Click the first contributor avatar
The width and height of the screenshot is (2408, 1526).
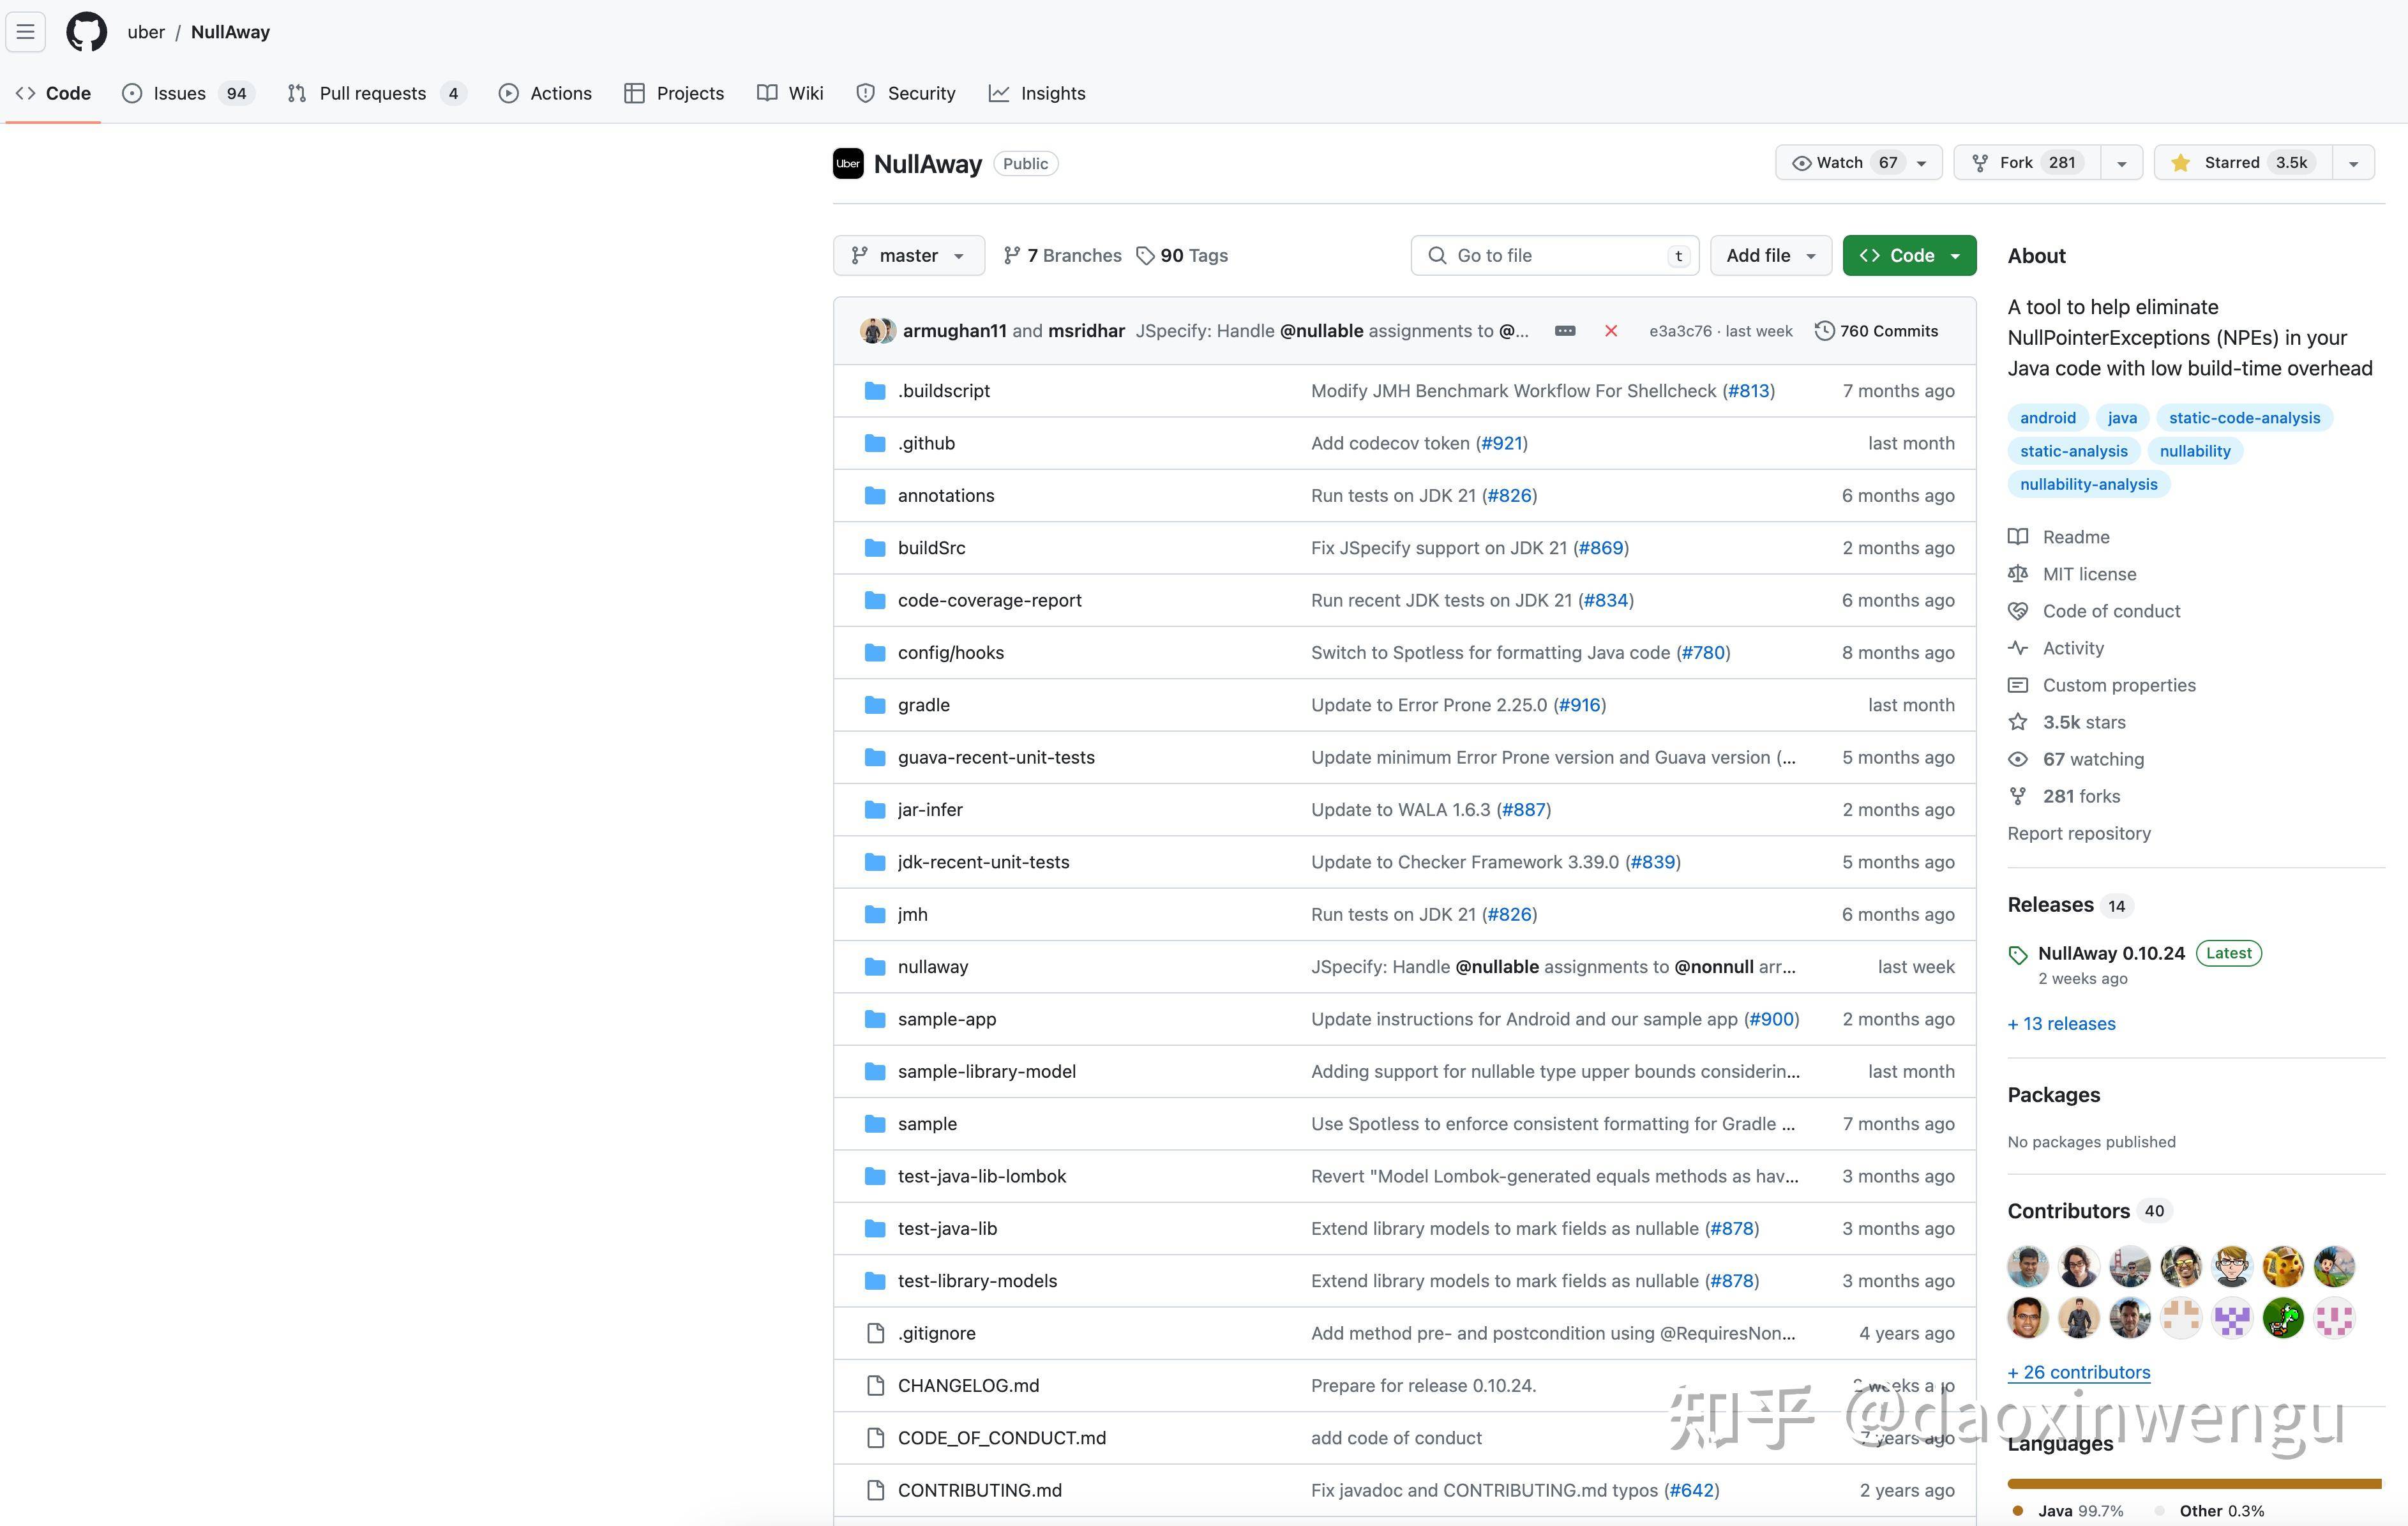(x=2028, y=1267)
